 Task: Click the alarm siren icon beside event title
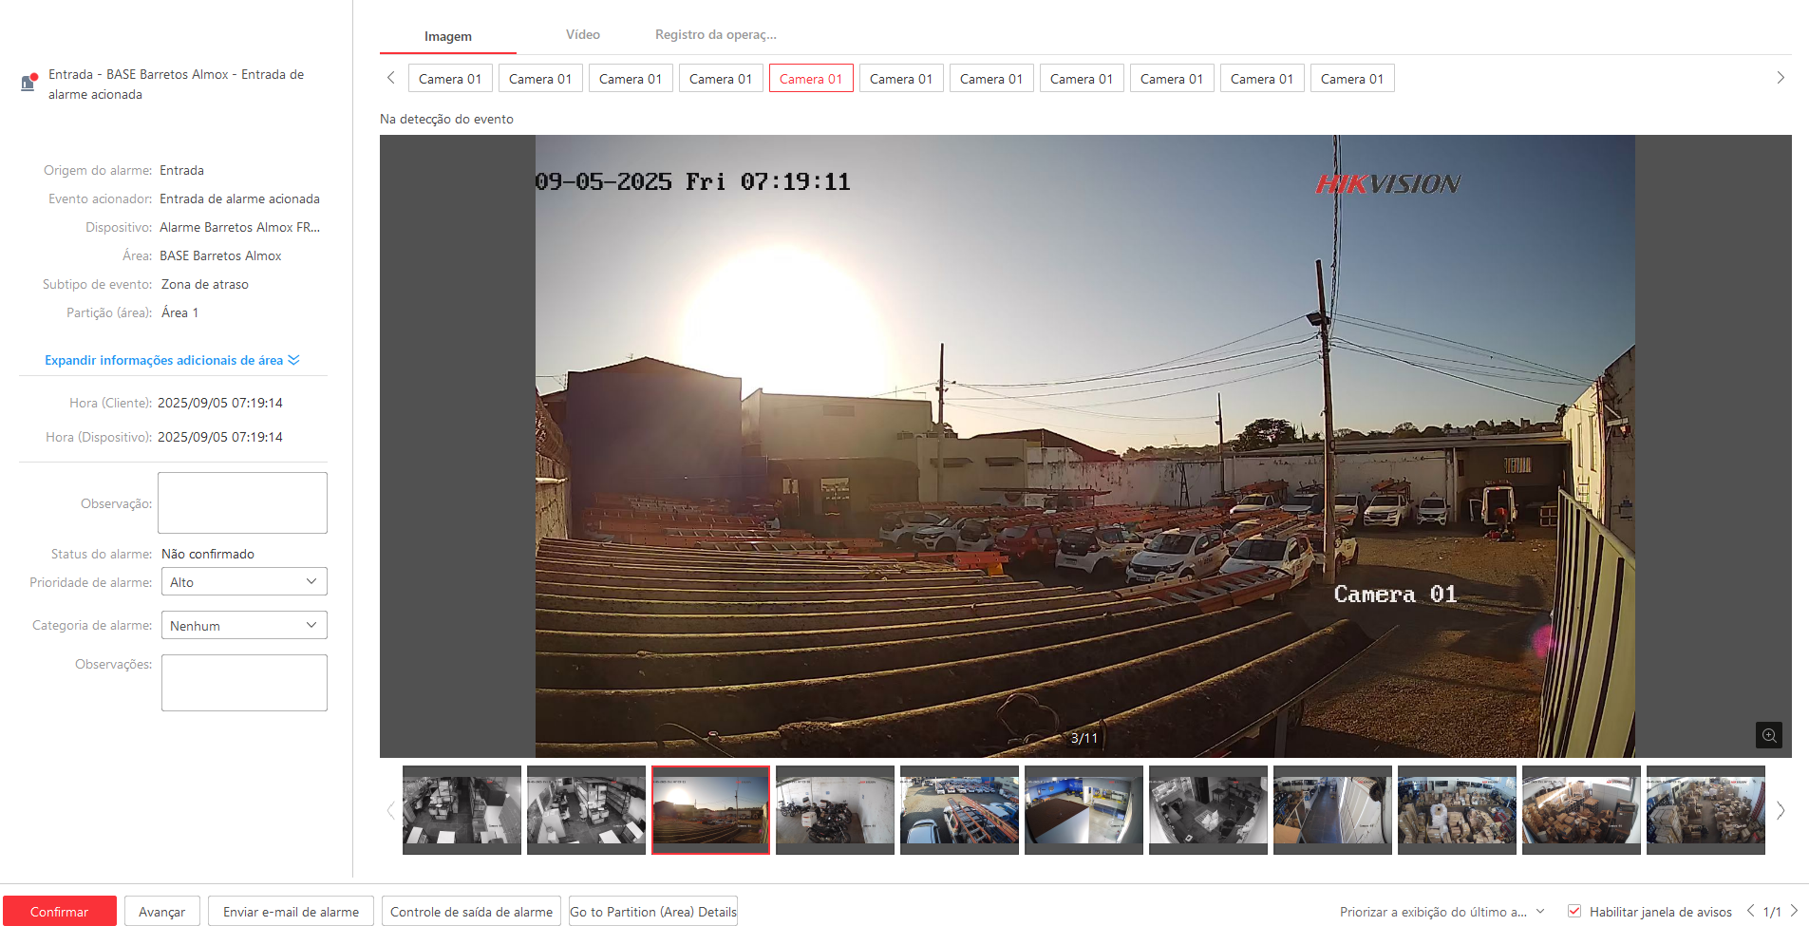[29, 84]
